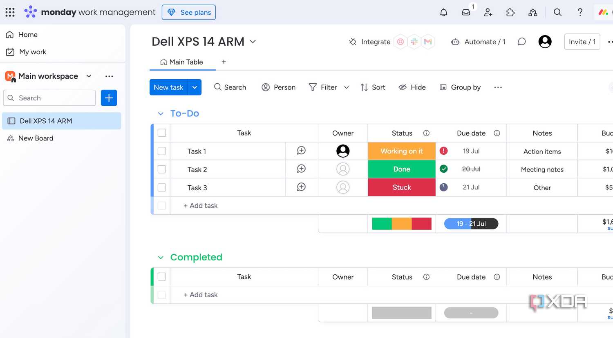Click the monday products switcher icon
This screenshot has height=338, width=613.
(603, 12)
